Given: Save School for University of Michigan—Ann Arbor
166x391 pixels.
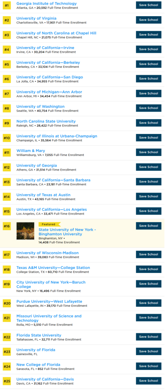Looking at the screenshot, I should pyautogui.click(x=149, y=93).
